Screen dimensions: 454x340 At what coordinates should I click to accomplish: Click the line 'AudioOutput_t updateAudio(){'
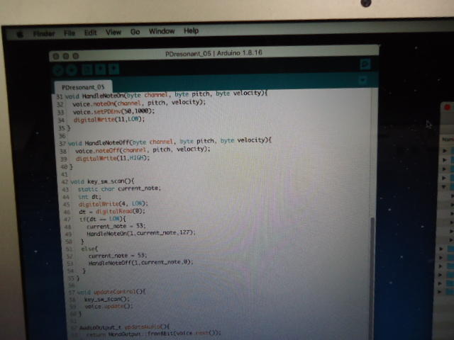(125, 327)
